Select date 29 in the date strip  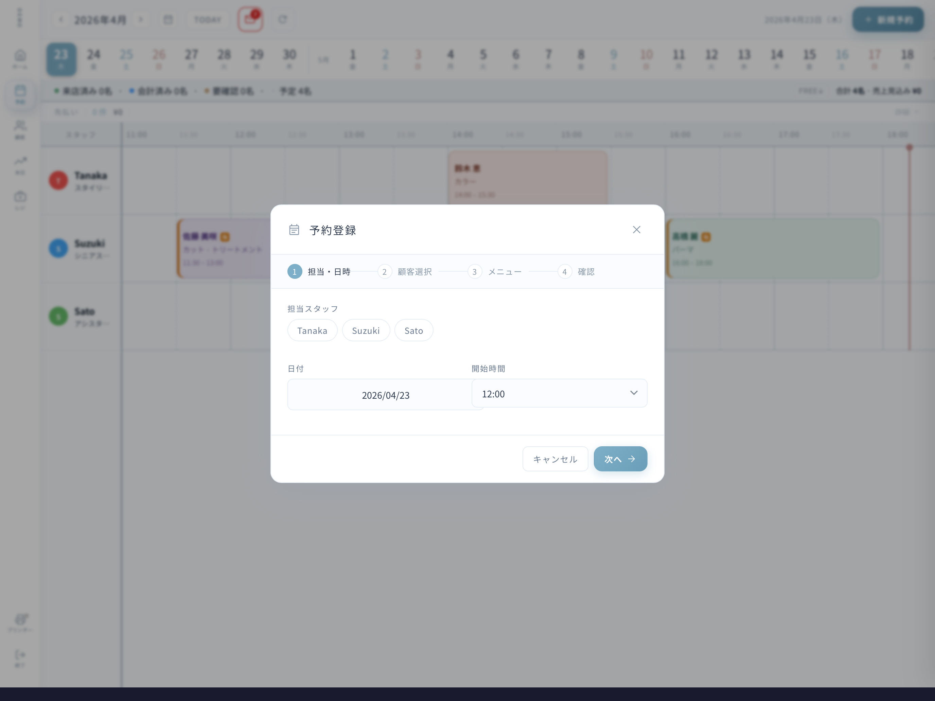[x=257, y=59]
